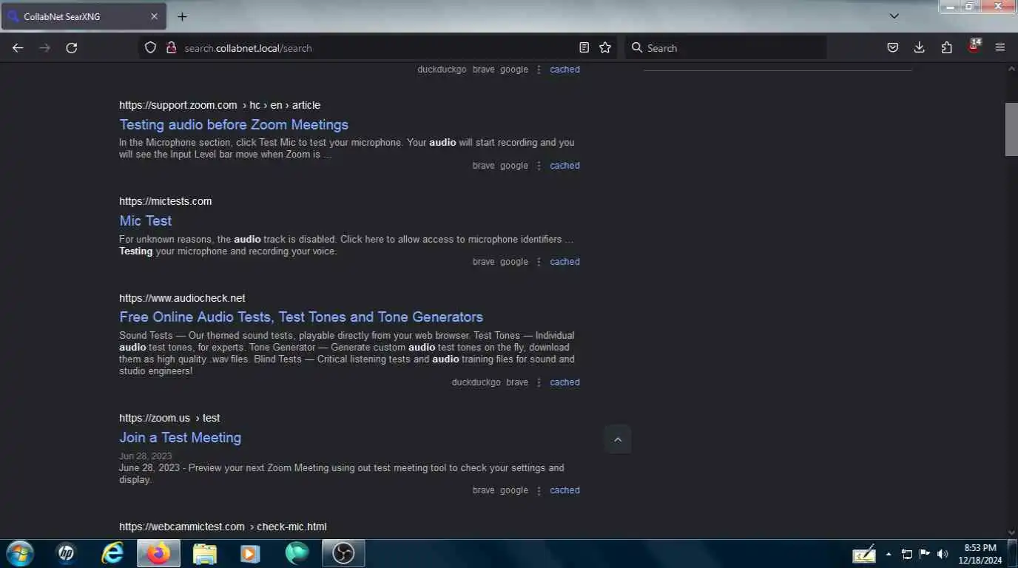Open the media player taskbar icon
The image size is (1018, 568).
click(250, 553)
